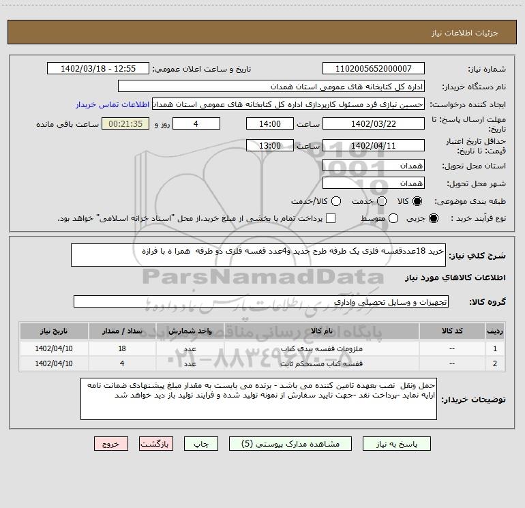Click the کد کالا column header
The height and width of the screenshot is (508, 525).
(452, 331)
